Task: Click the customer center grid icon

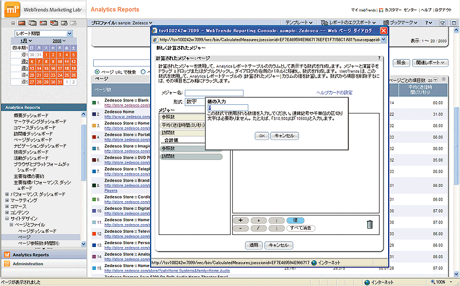Action: tap(381, 10)
